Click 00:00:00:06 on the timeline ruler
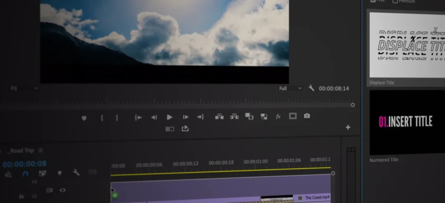 click(x=149, y=165)
